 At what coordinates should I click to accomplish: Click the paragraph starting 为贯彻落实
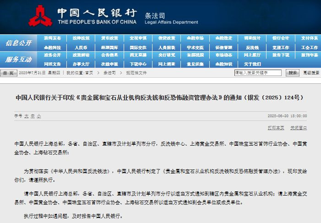click(160, 175)
